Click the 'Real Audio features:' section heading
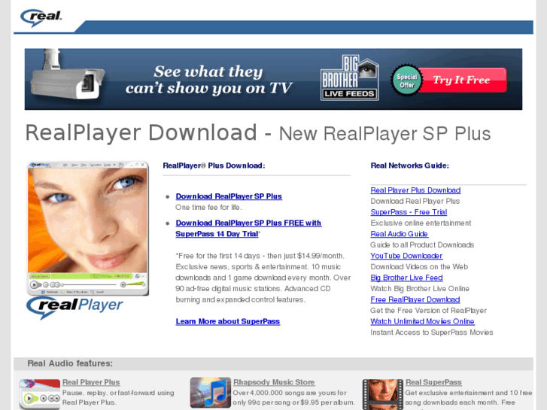Screen dimensions: 547x410 coord(70,363)
